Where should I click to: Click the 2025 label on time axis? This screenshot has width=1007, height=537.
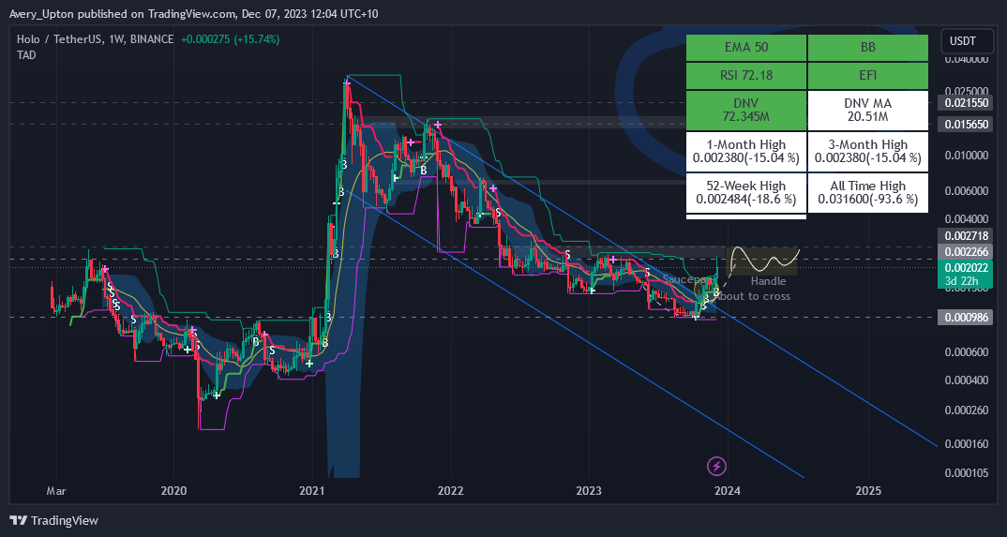point(868,491)
